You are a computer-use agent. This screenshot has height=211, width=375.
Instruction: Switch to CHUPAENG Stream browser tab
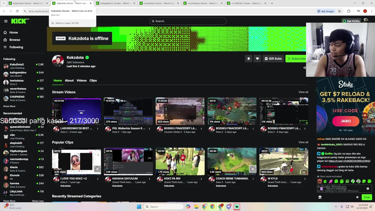point(247,3)
